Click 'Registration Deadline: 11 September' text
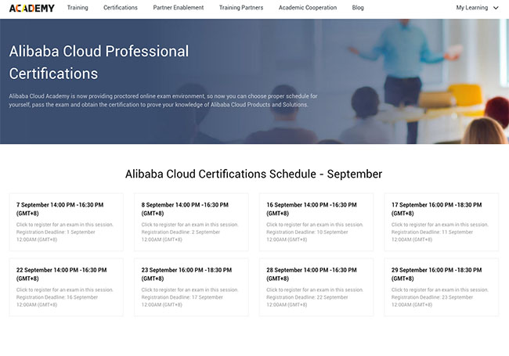This screenshot has width=509, height=356. click(x=432, y=232)
